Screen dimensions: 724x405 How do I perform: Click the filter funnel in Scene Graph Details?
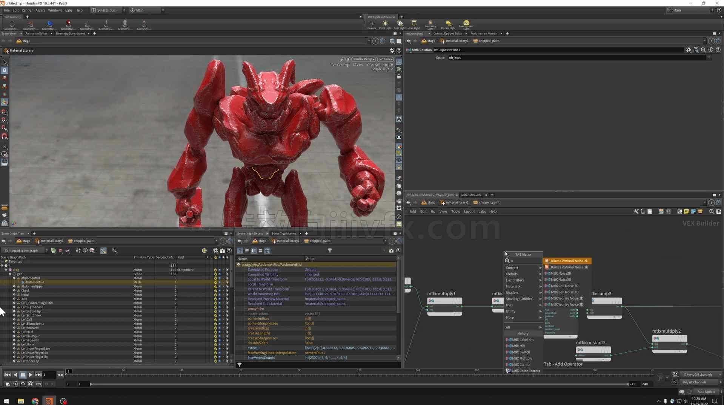(329, 251)
